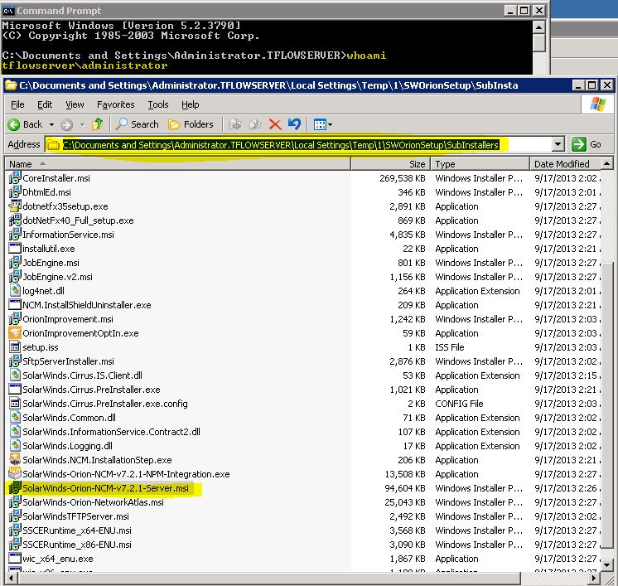The height and width of the screenshot is (586, 618).
Task: Select the NPM-Integration.exe package icon
Action: point(15,474)
